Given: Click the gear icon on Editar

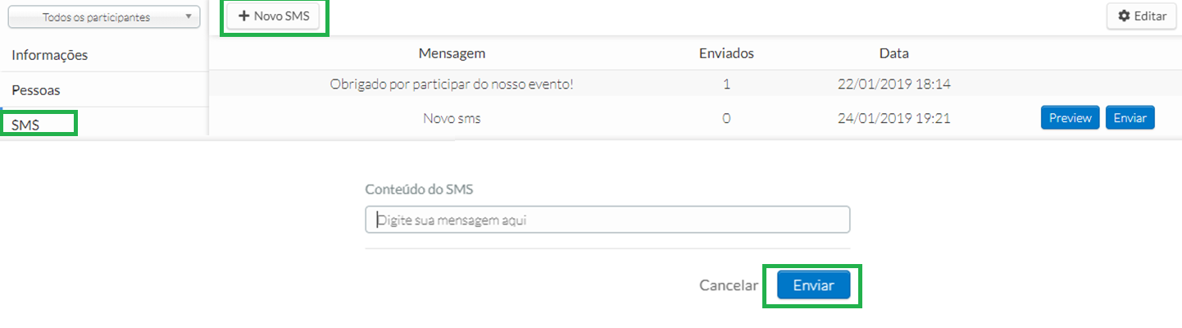Looking at the screenshot, I should point(1125,16).
